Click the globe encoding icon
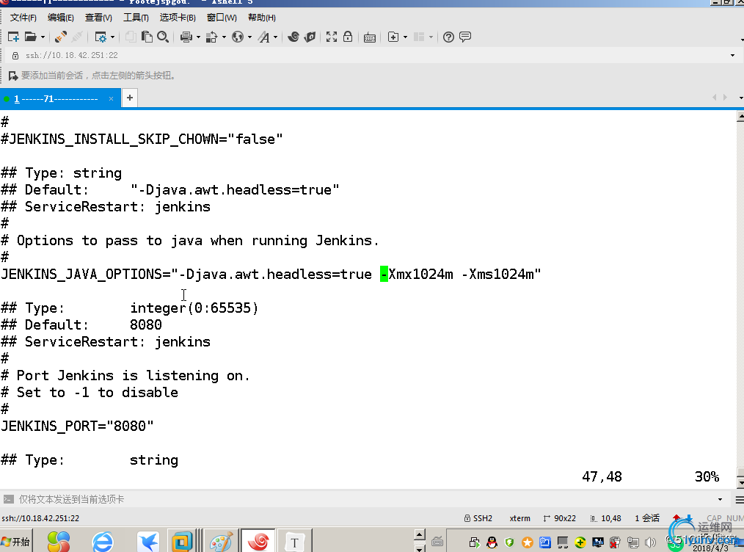Screen dimensions: 744x552 coord(238,37)
